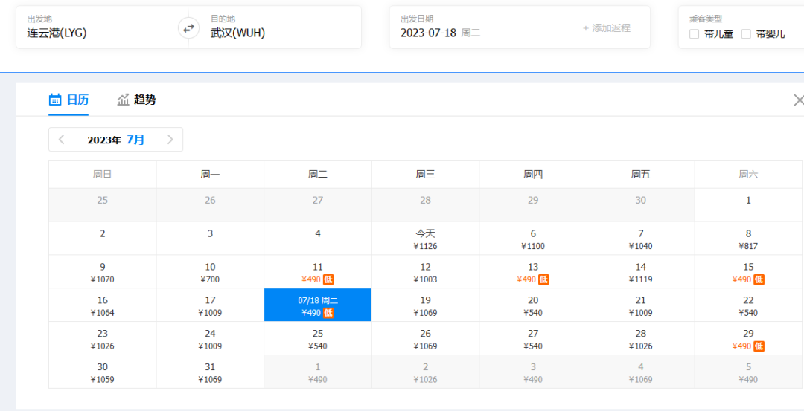Screen dimensions: 804x411
Task: Enable the 带婴儿 checkbox
Action: (746, 34)
